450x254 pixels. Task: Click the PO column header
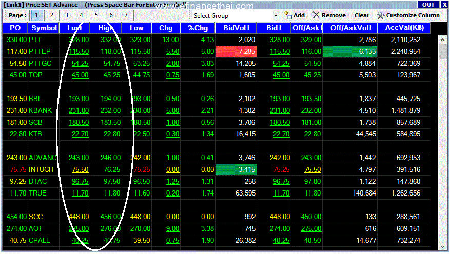[x=15, y=28]
